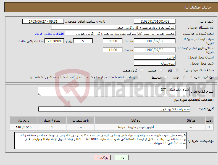This screenshot has width=218, height=165.
Task: Click the general description textarea اقلام الکترونیکی ICT
Action: [114, 91]
